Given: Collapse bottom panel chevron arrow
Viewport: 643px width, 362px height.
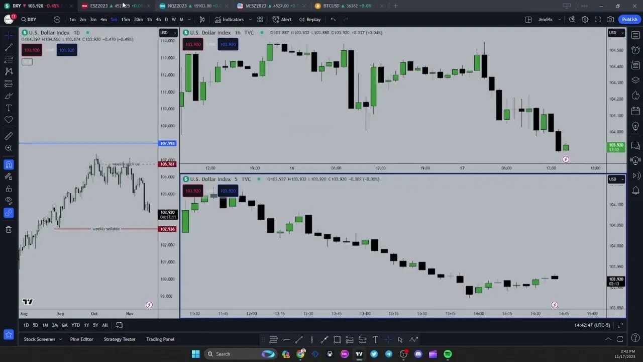Looking at the screenshot, I should click(x=608, y=339).
